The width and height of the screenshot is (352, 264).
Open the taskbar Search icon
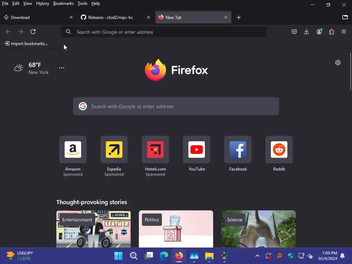pyautogui.click(x=134, y=256)
